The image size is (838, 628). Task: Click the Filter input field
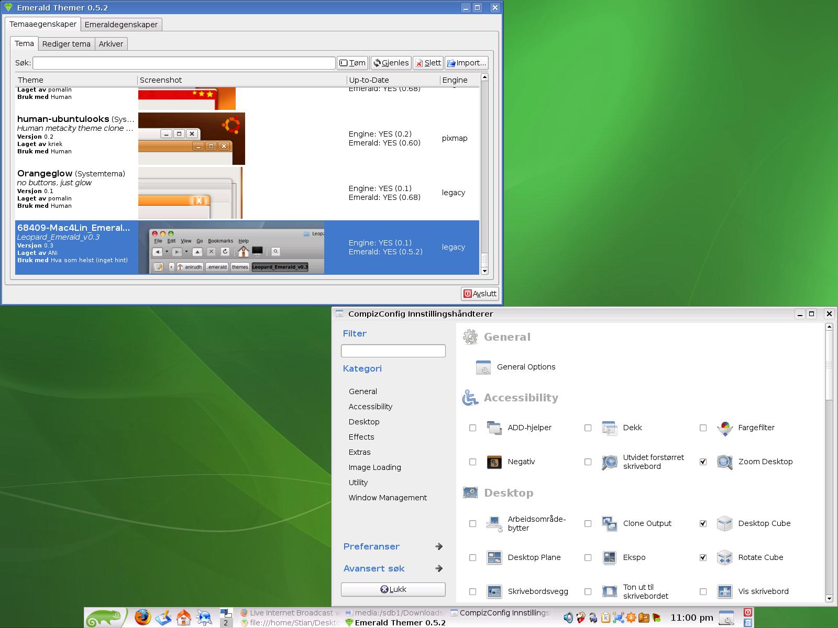(393, 351)
